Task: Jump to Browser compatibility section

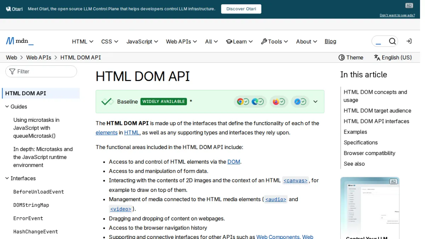Action: pyautogui.click(x=369, y=153)
